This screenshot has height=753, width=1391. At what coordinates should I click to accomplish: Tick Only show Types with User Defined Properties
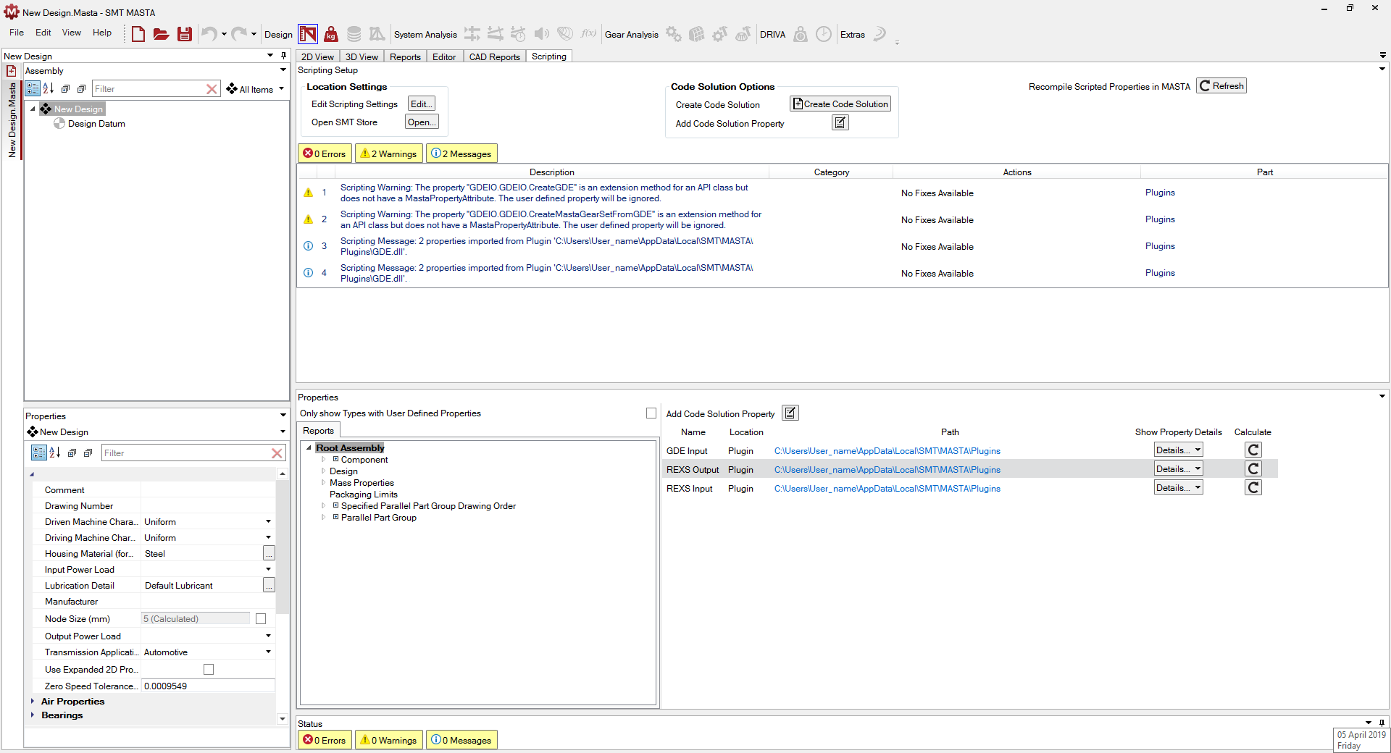(x=651, y=413)
